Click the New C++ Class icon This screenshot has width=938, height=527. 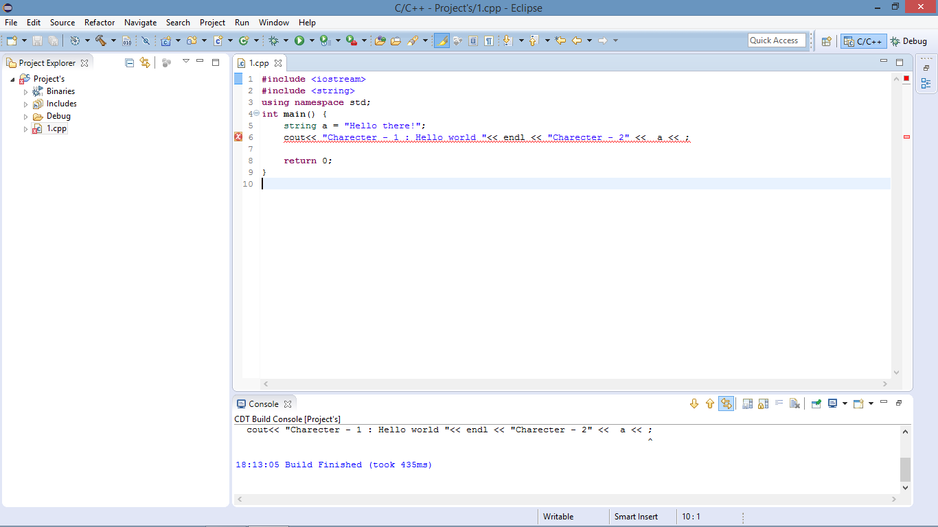coord(243,40)
